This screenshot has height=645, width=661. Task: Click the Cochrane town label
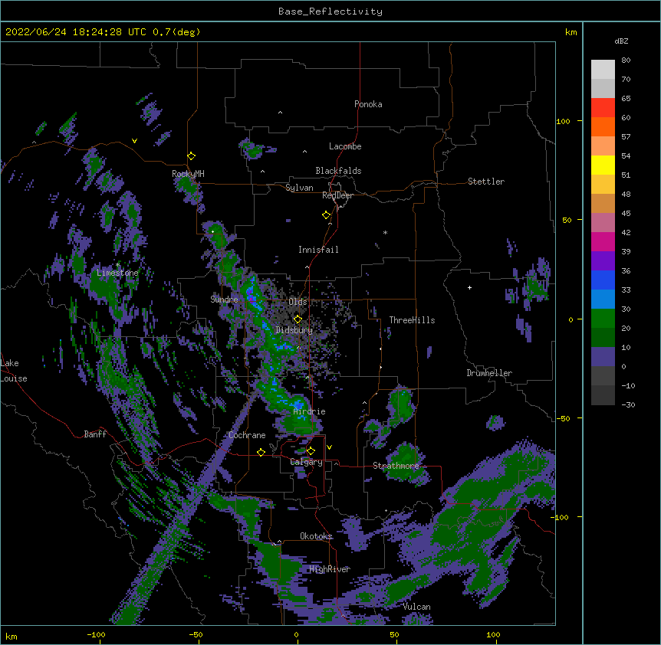click(247, 435)
